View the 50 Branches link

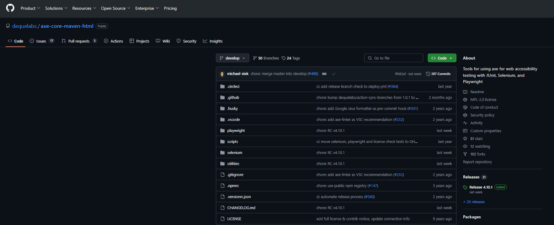pyautogui.click(x=266, y=58)
